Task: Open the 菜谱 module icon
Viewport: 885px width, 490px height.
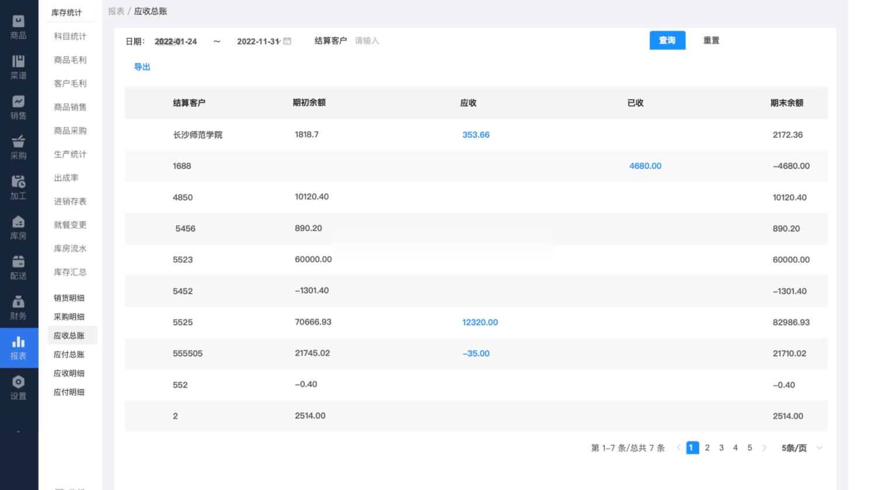Action: click(x=19, y=61)
